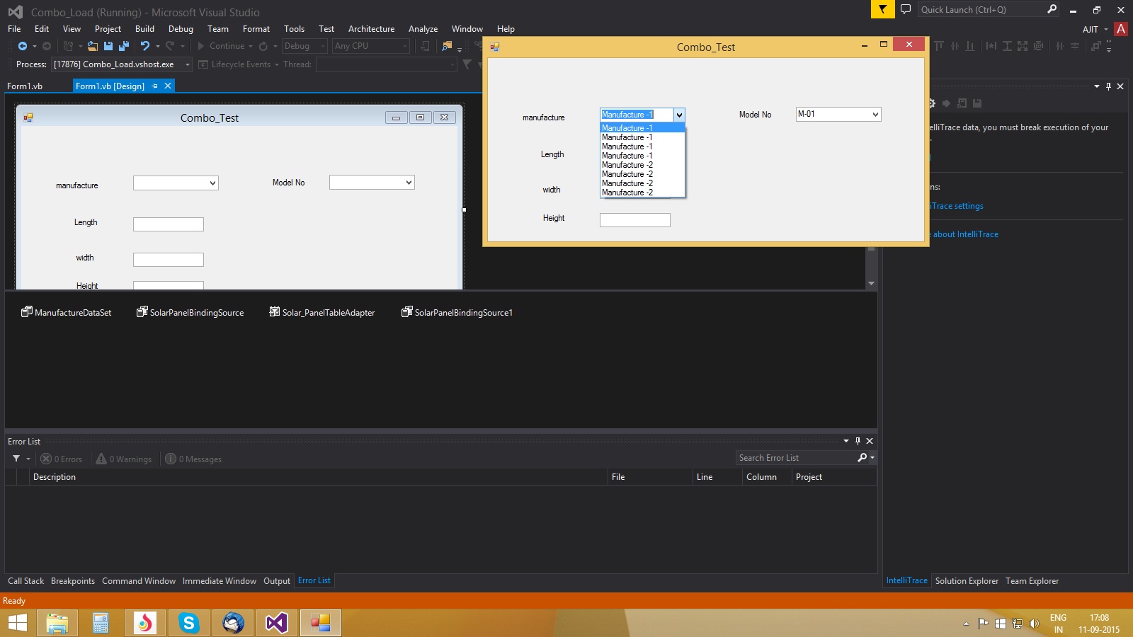
Task: Click the Navigate Backward arrow icon
Action: (23, 46)
